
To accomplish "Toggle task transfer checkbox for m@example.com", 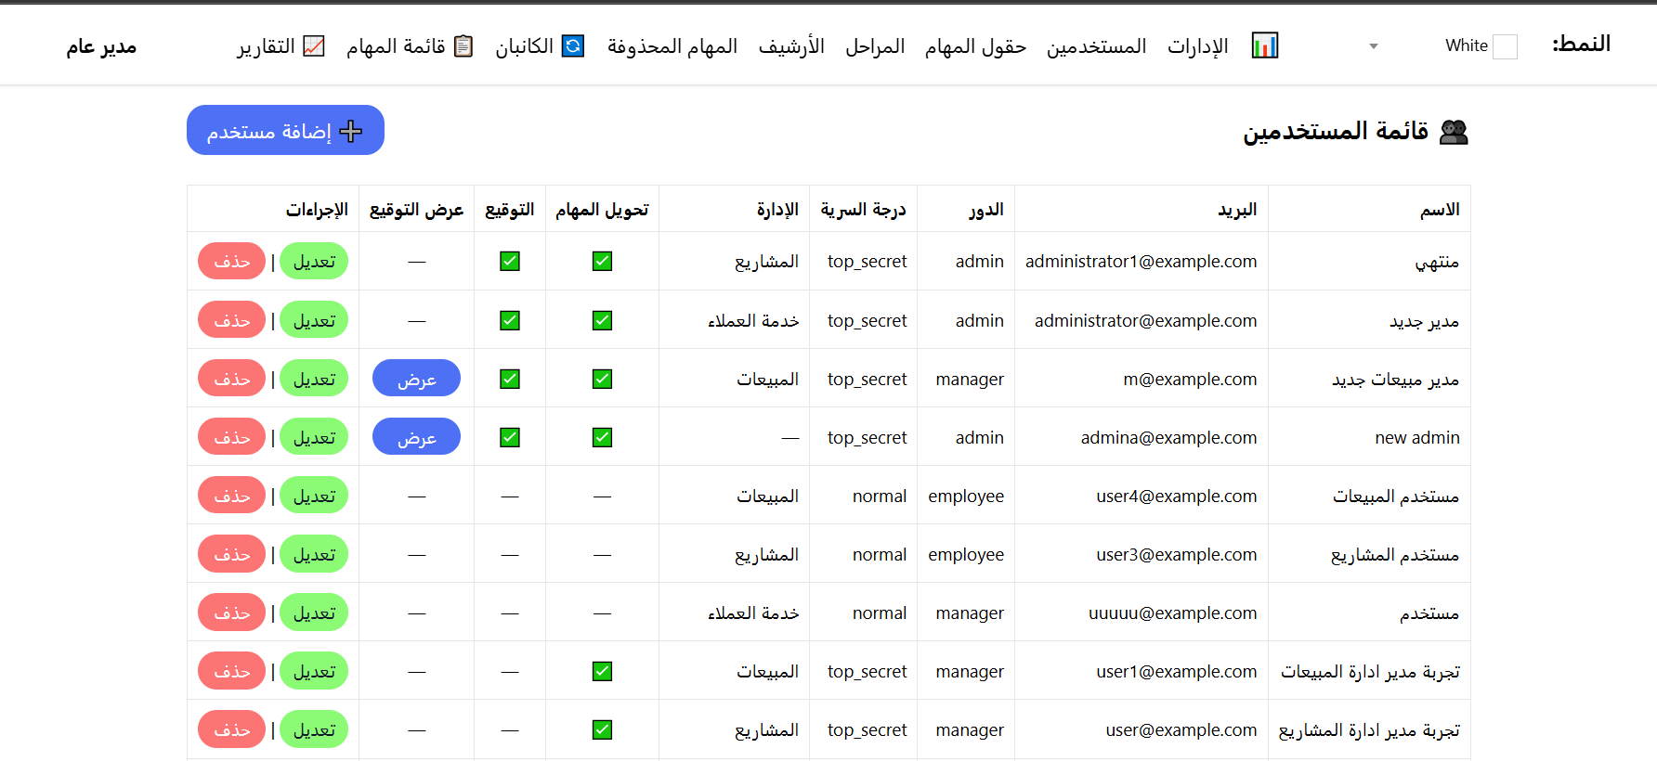I will pos(602,379).
